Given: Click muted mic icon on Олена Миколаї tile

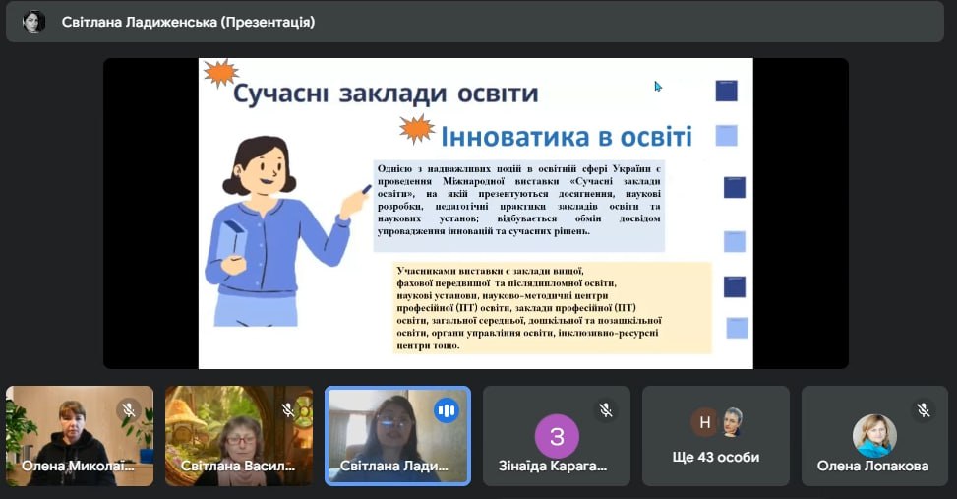Looking at the screenshot, I should [x=128, y=409].
